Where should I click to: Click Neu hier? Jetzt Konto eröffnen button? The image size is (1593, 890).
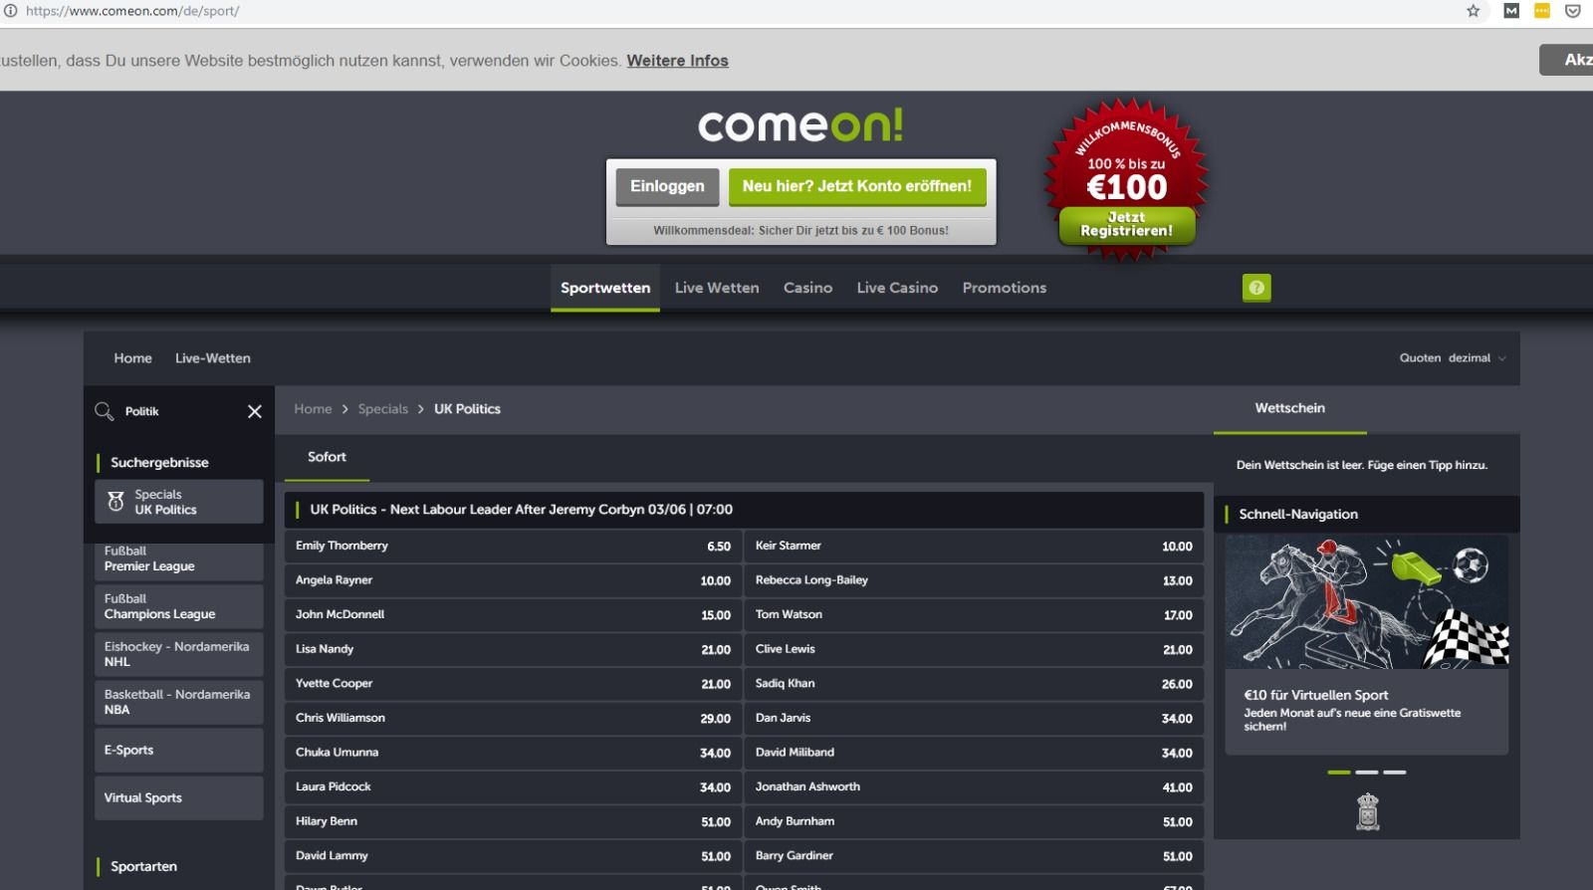(857, 186)
